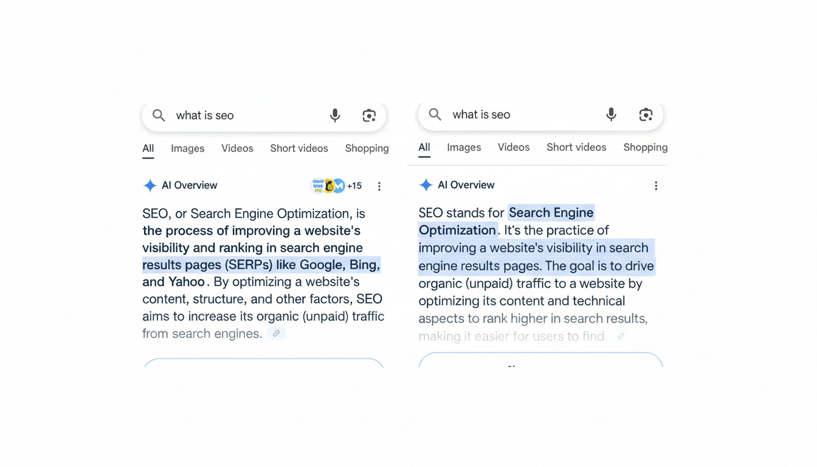Select the Short videos filter on the right
This screenshot has height=467, width=817.
click(x=576, y=147)
